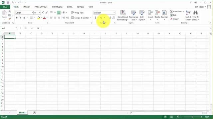
Task: Click the Redo arrow icon
Action: coord(19,2)
